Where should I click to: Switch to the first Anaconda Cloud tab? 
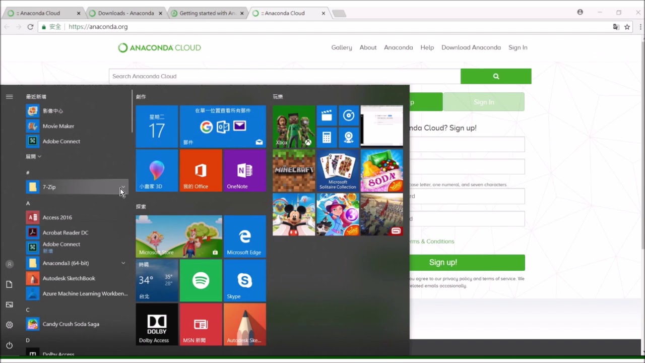pos(44,13)
